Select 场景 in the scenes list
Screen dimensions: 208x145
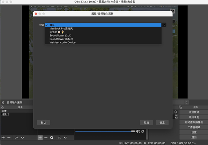coord(17,111)
